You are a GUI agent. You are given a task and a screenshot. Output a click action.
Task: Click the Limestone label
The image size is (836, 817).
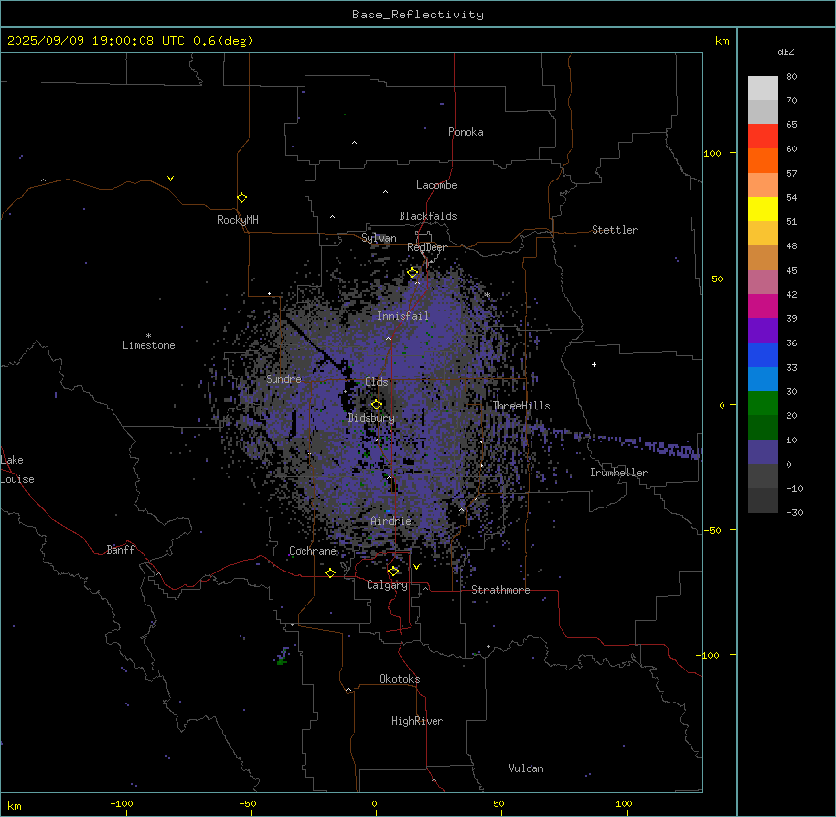click(x=148, y=345)
